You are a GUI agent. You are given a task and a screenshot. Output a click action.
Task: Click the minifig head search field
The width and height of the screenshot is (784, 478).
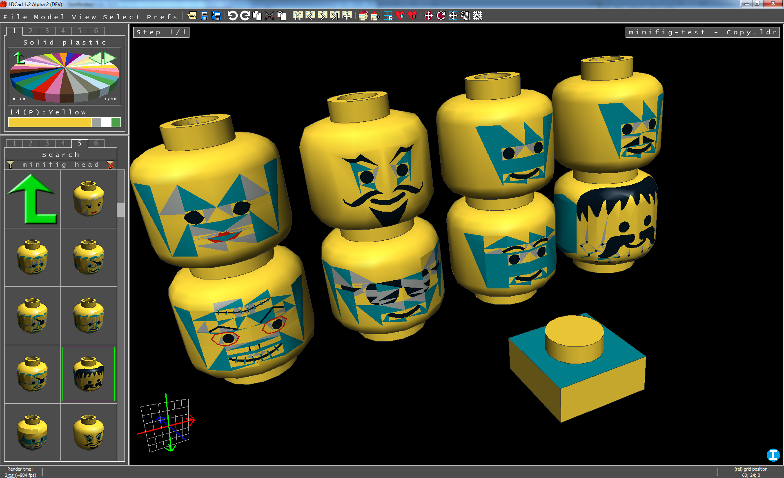coord(61,165)
